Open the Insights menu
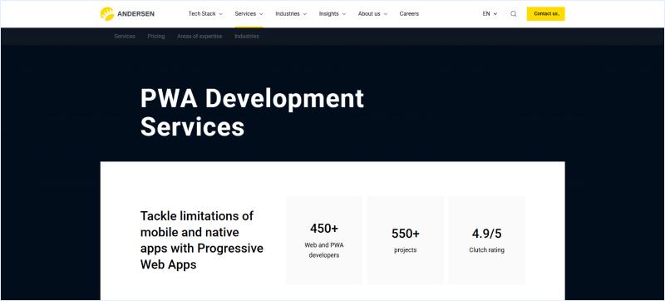Screen dimensions: 665x301 click(332, 13)
